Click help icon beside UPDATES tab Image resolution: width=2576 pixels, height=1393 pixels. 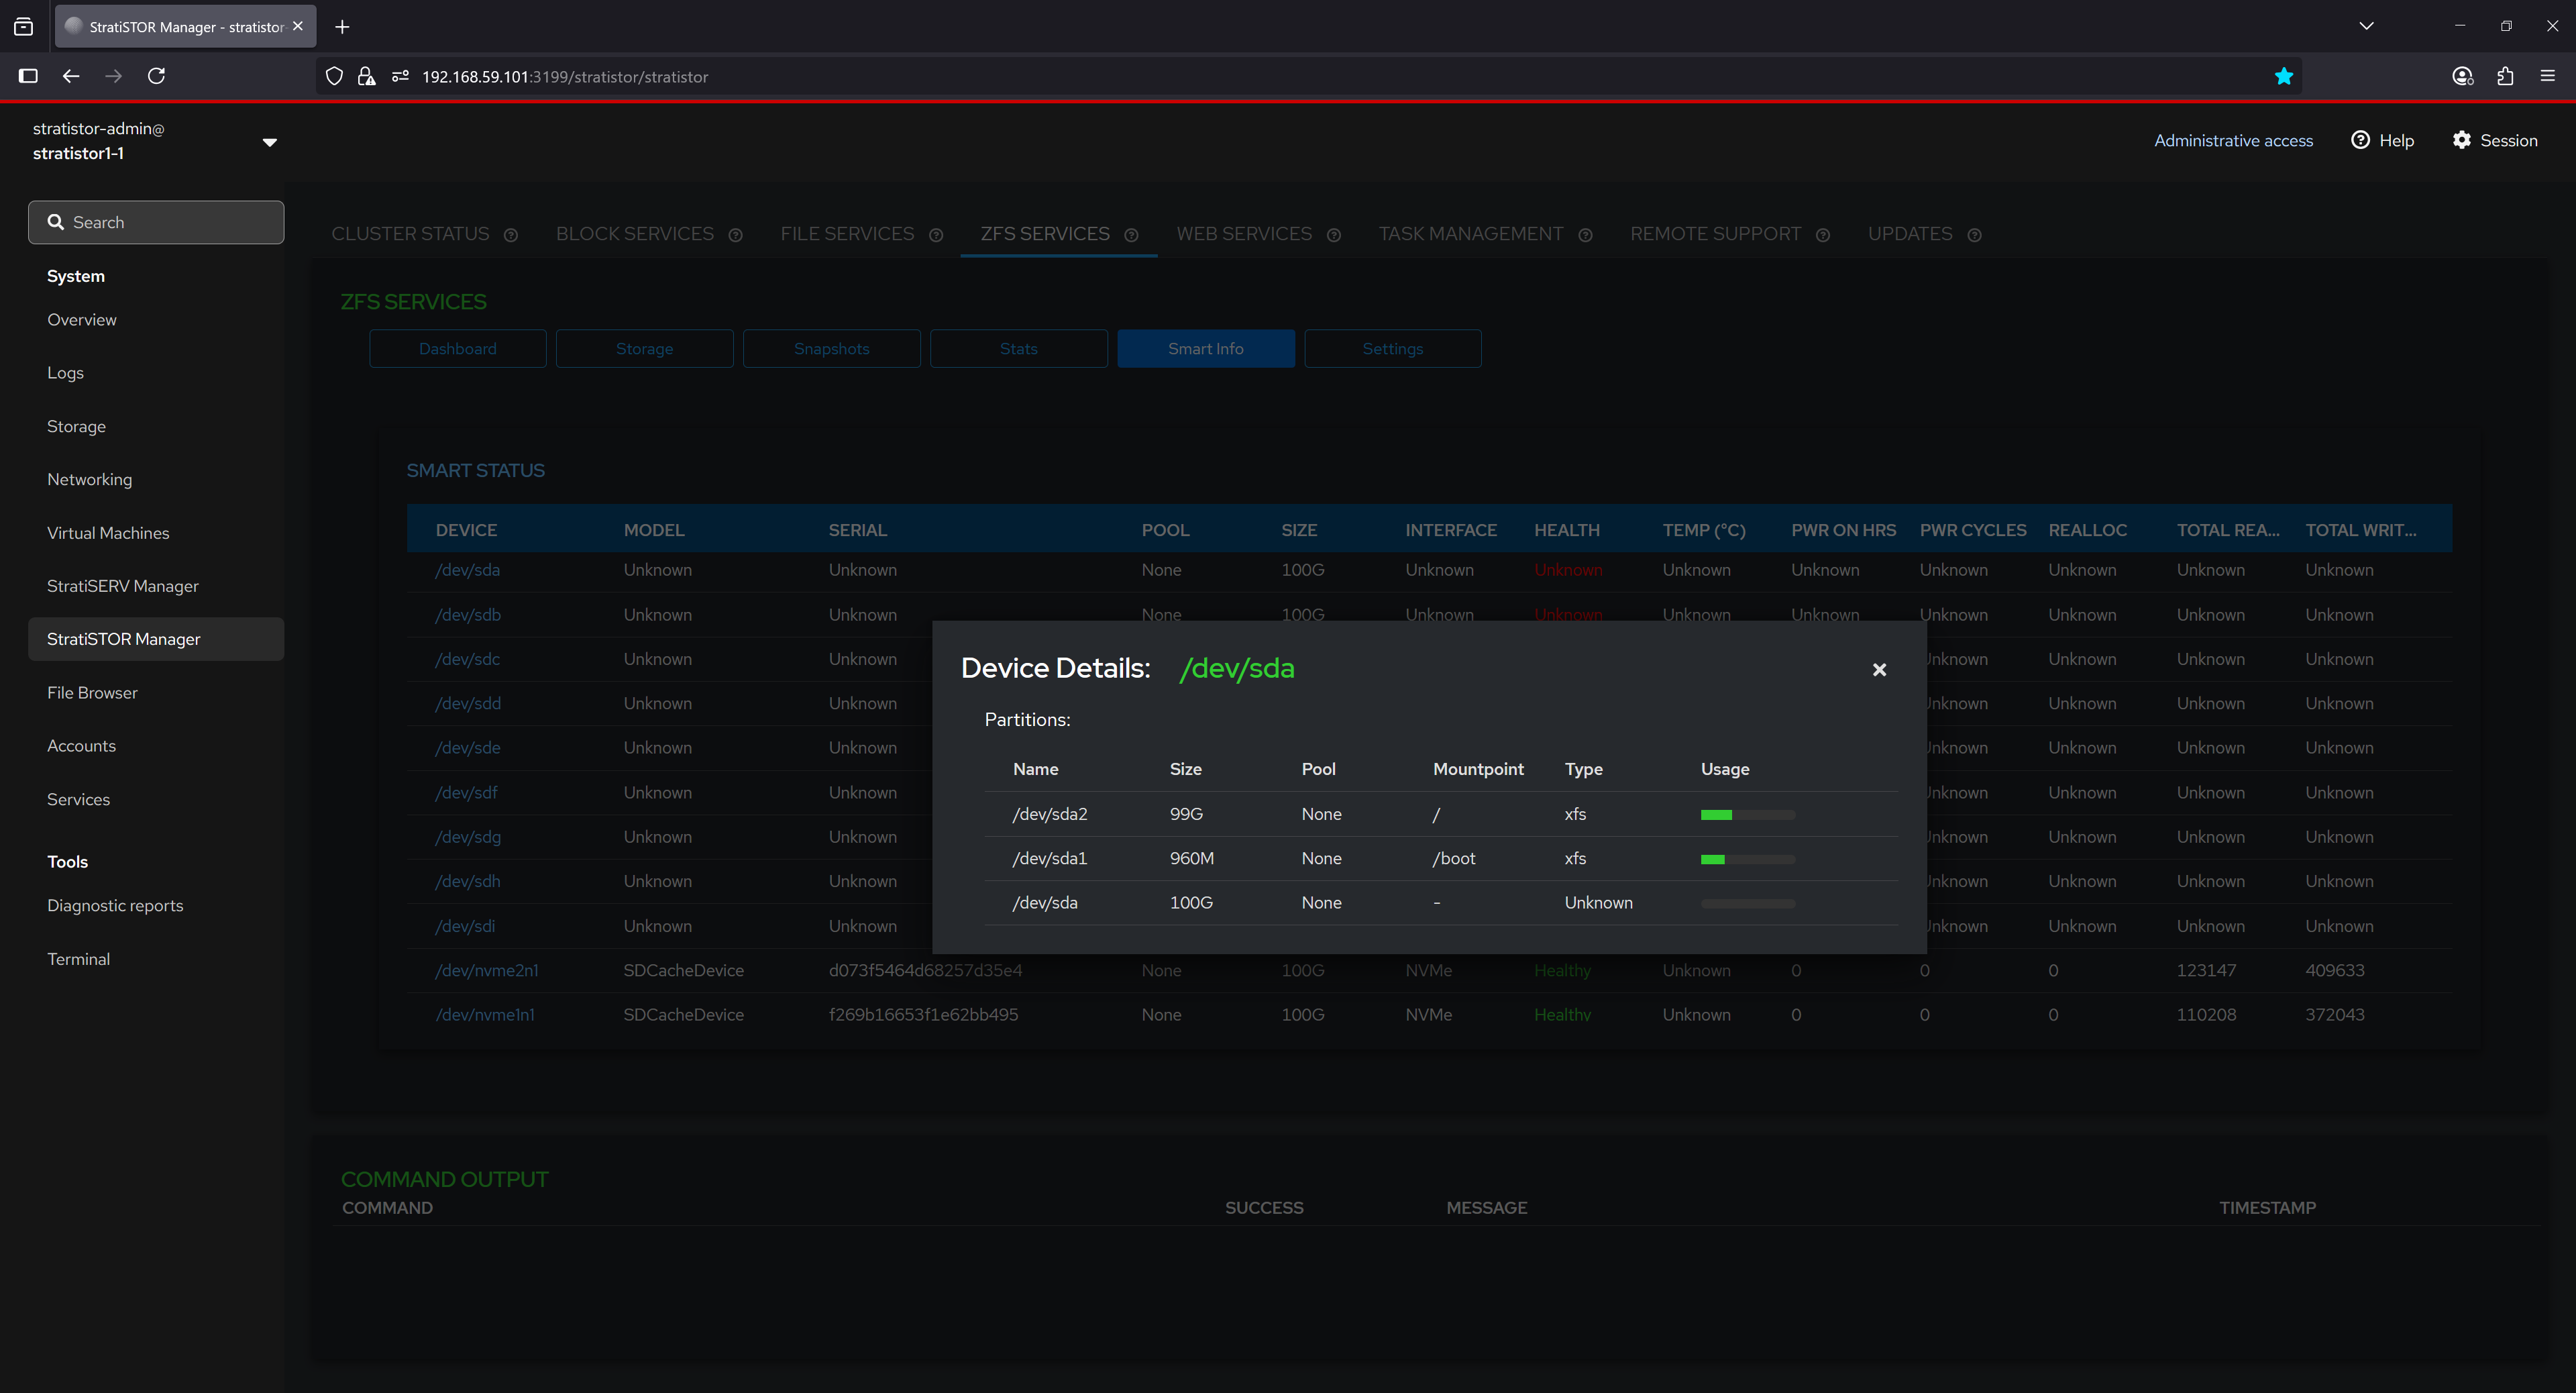(1974, 235)
